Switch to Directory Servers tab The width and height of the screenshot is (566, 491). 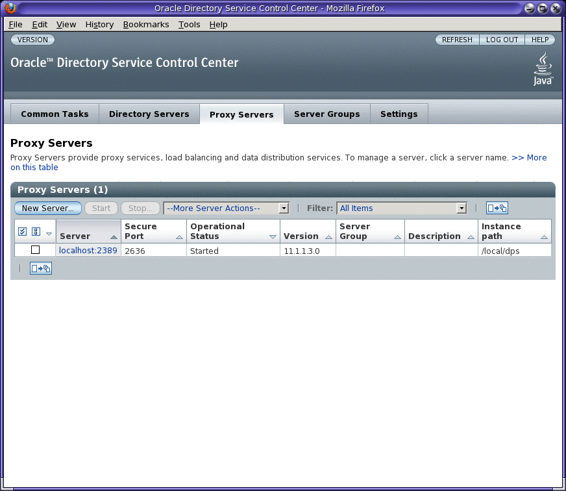(149, 114)
